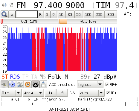Click the magnifier scan icon
Image resolution: width=139 pixels, height=111 pixels.
(4, 15)
